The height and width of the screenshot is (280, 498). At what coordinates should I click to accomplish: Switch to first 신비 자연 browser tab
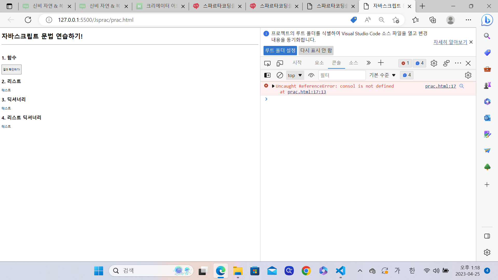pos(47,6)
